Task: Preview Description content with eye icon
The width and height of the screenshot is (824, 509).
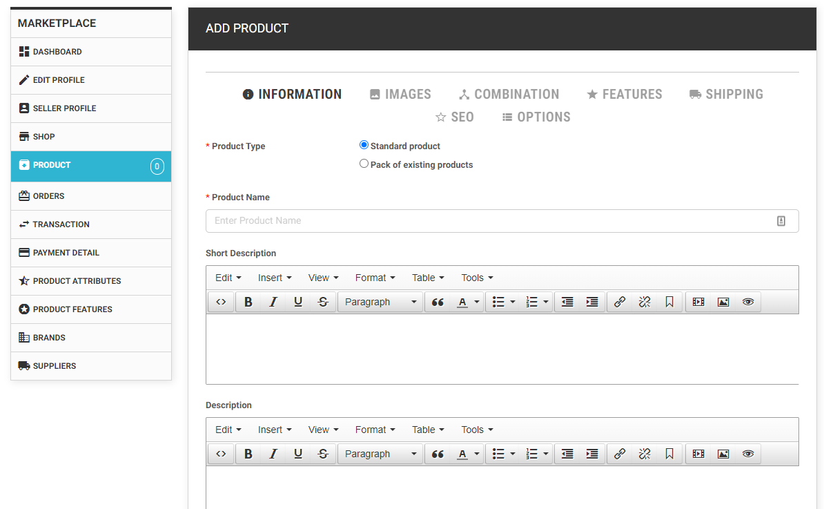Action: coord(748,454)
